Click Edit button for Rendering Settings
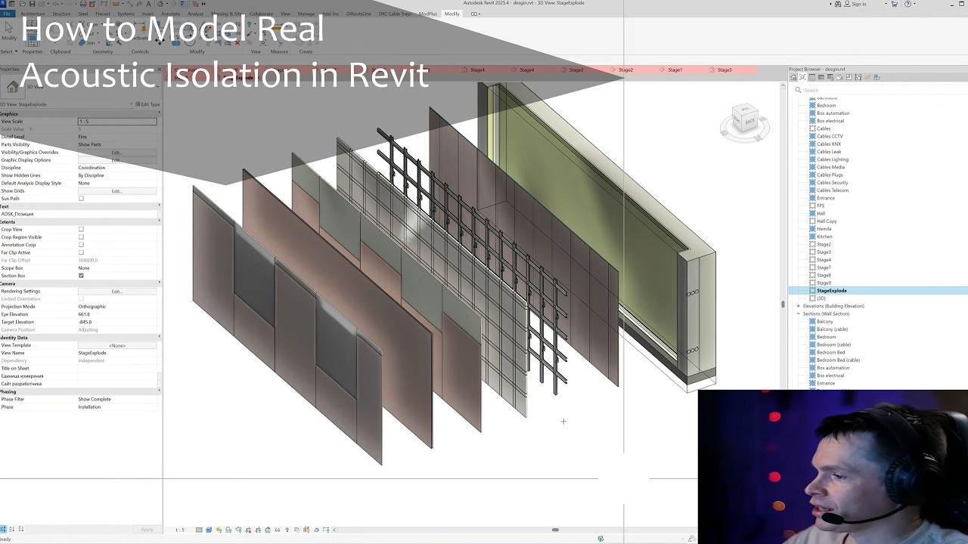The width and height of the screenshot is (968, 544). (116, 291)
